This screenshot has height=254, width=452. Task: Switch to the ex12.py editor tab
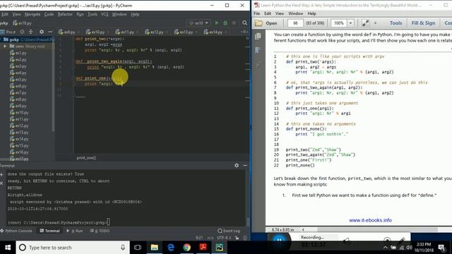tap(155, 32)
